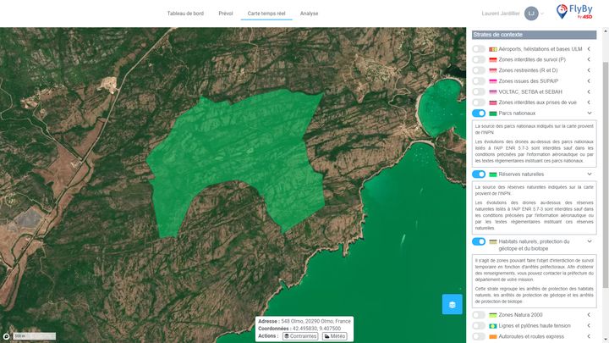Click the Zones interdites de survol (P) legend icon

[493, 60]
